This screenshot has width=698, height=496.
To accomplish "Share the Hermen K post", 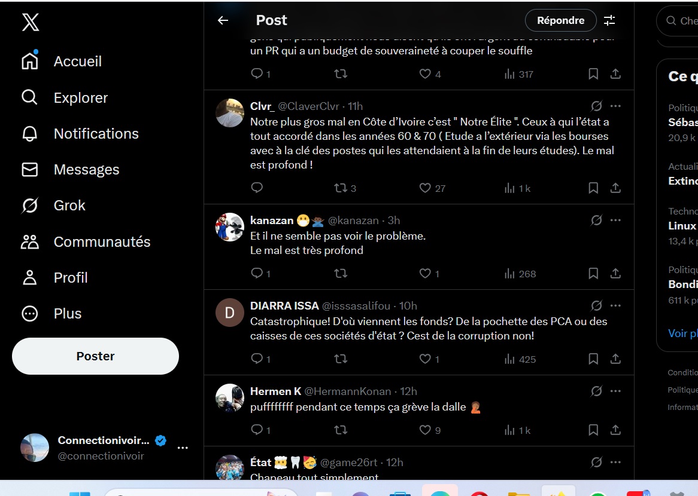I will coord(615,430).
